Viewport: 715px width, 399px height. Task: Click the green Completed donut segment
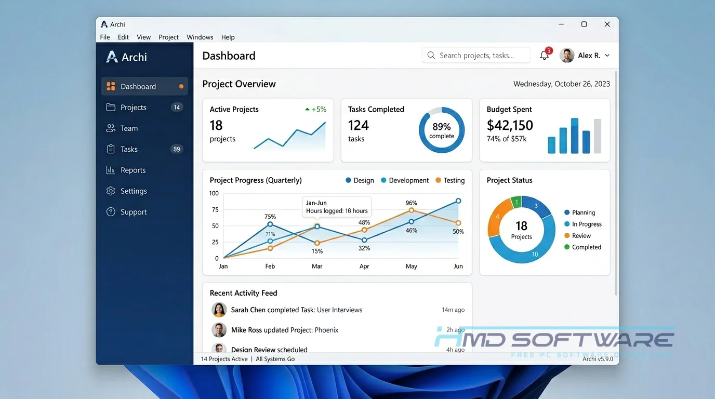pyautogui.click(x=517, y=202)
